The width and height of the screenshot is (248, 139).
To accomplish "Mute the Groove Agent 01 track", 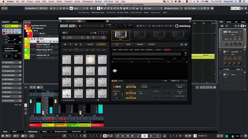I will [32, 44].
